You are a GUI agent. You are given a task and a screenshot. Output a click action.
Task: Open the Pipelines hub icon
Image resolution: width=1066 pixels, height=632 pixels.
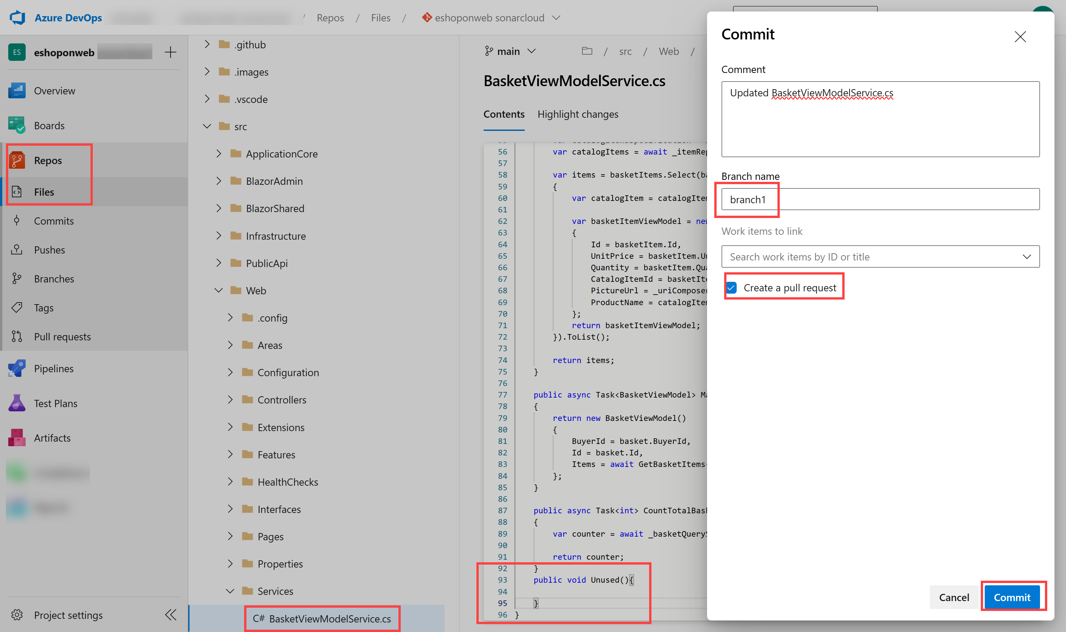click(17, 368)
